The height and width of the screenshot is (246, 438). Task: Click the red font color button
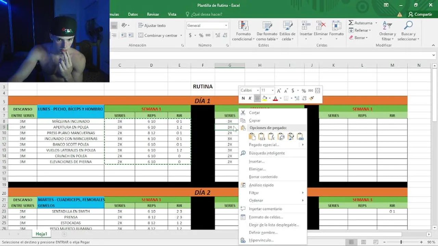[x=275, y=98]
